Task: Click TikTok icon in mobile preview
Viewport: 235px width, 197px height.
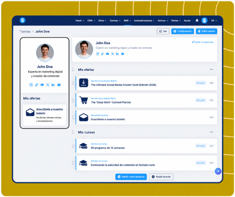Action: (x=36, y=85)
